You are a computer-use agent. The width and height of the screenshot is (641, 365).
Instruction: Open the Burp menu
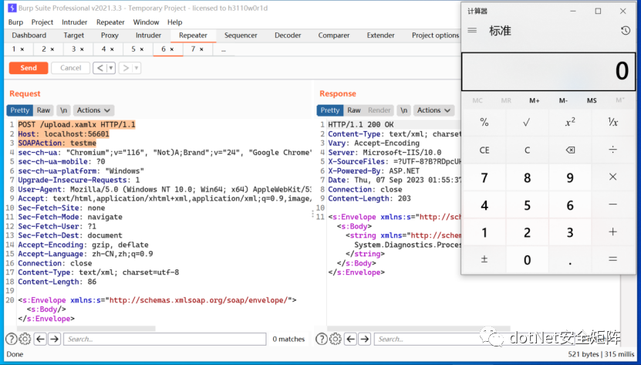click(15, 22)
